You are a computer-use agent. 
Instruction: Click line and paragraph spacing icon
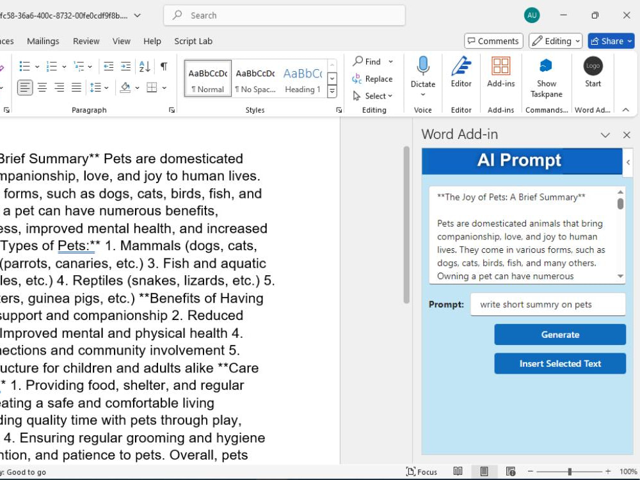pos(95,87)
